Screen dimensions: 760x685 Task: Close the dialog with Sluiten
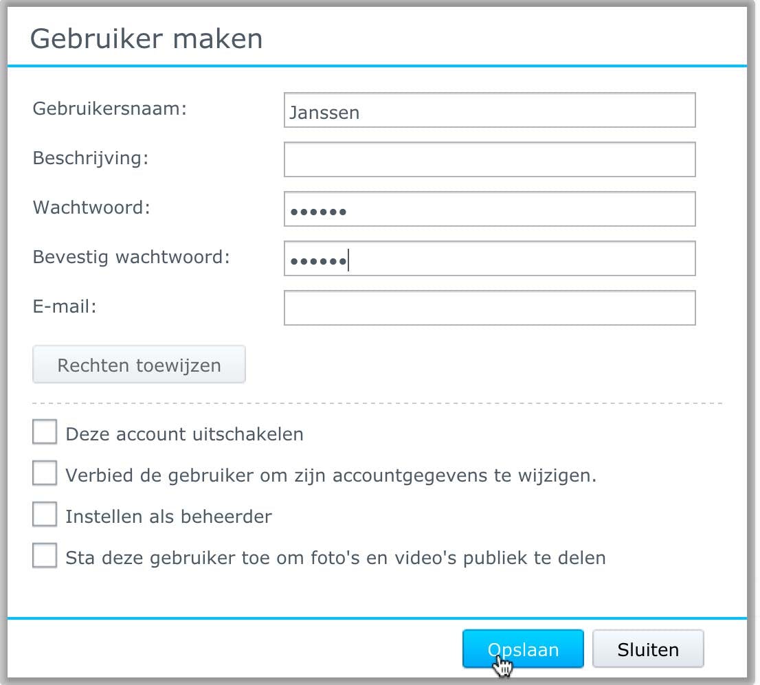pyautogui.click(x=647, y=649)
